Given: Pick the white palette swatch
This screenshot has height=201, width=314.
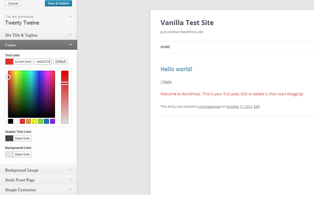Looking at the screenshot, I should coord(16,121).
